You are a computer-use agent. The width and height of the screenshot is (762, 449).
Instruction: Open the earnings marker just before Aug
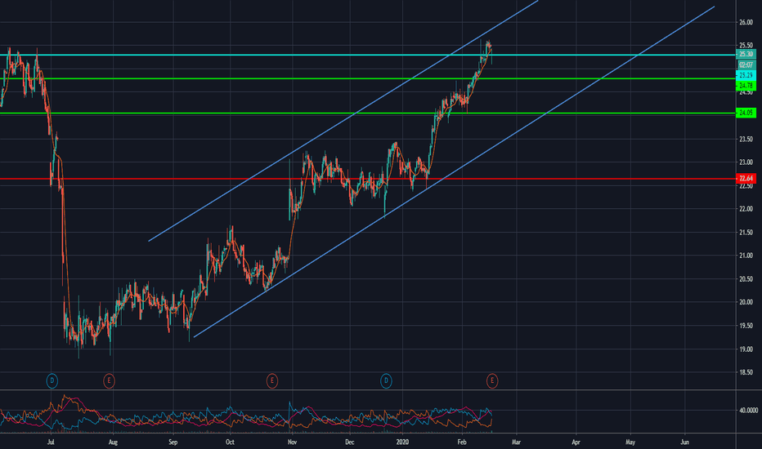[x=109, y=381]
